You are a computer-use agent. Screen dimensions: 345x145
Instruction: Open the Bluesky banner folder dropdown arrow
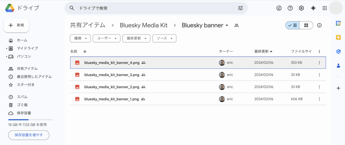[227, 26]
